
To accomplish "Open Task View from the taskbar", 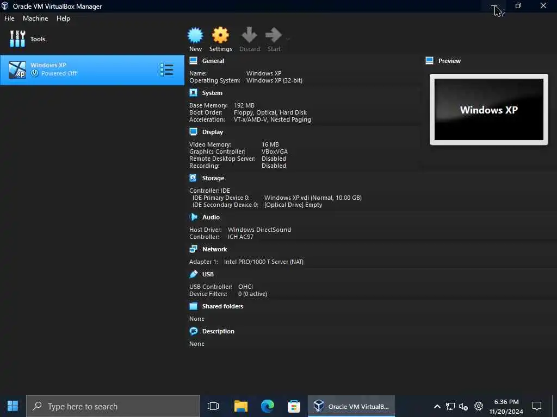I will [213, 406].
